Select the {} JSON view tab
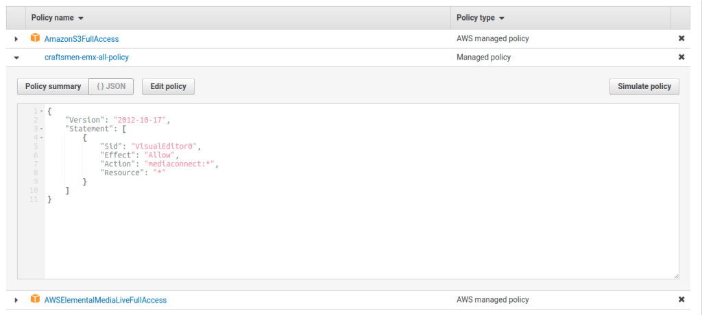The width and height of the screenshot is (702, 315). tap(112, 86)
